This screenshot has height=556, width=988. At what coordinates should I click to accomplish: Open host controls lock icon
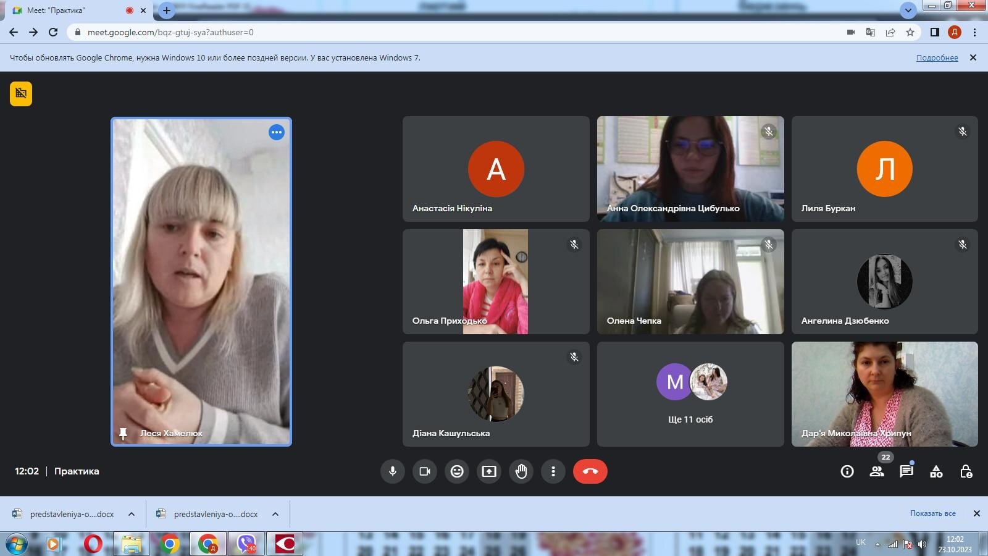tap(966, 471)
